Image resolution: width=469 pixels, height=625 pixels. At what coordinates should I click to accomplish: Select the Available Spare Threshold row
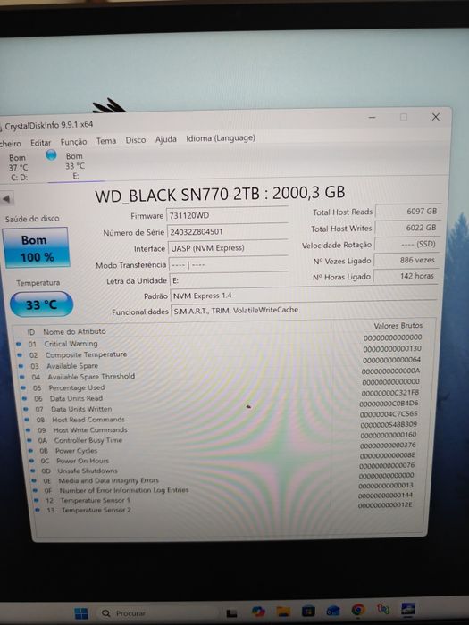(220, 374)
